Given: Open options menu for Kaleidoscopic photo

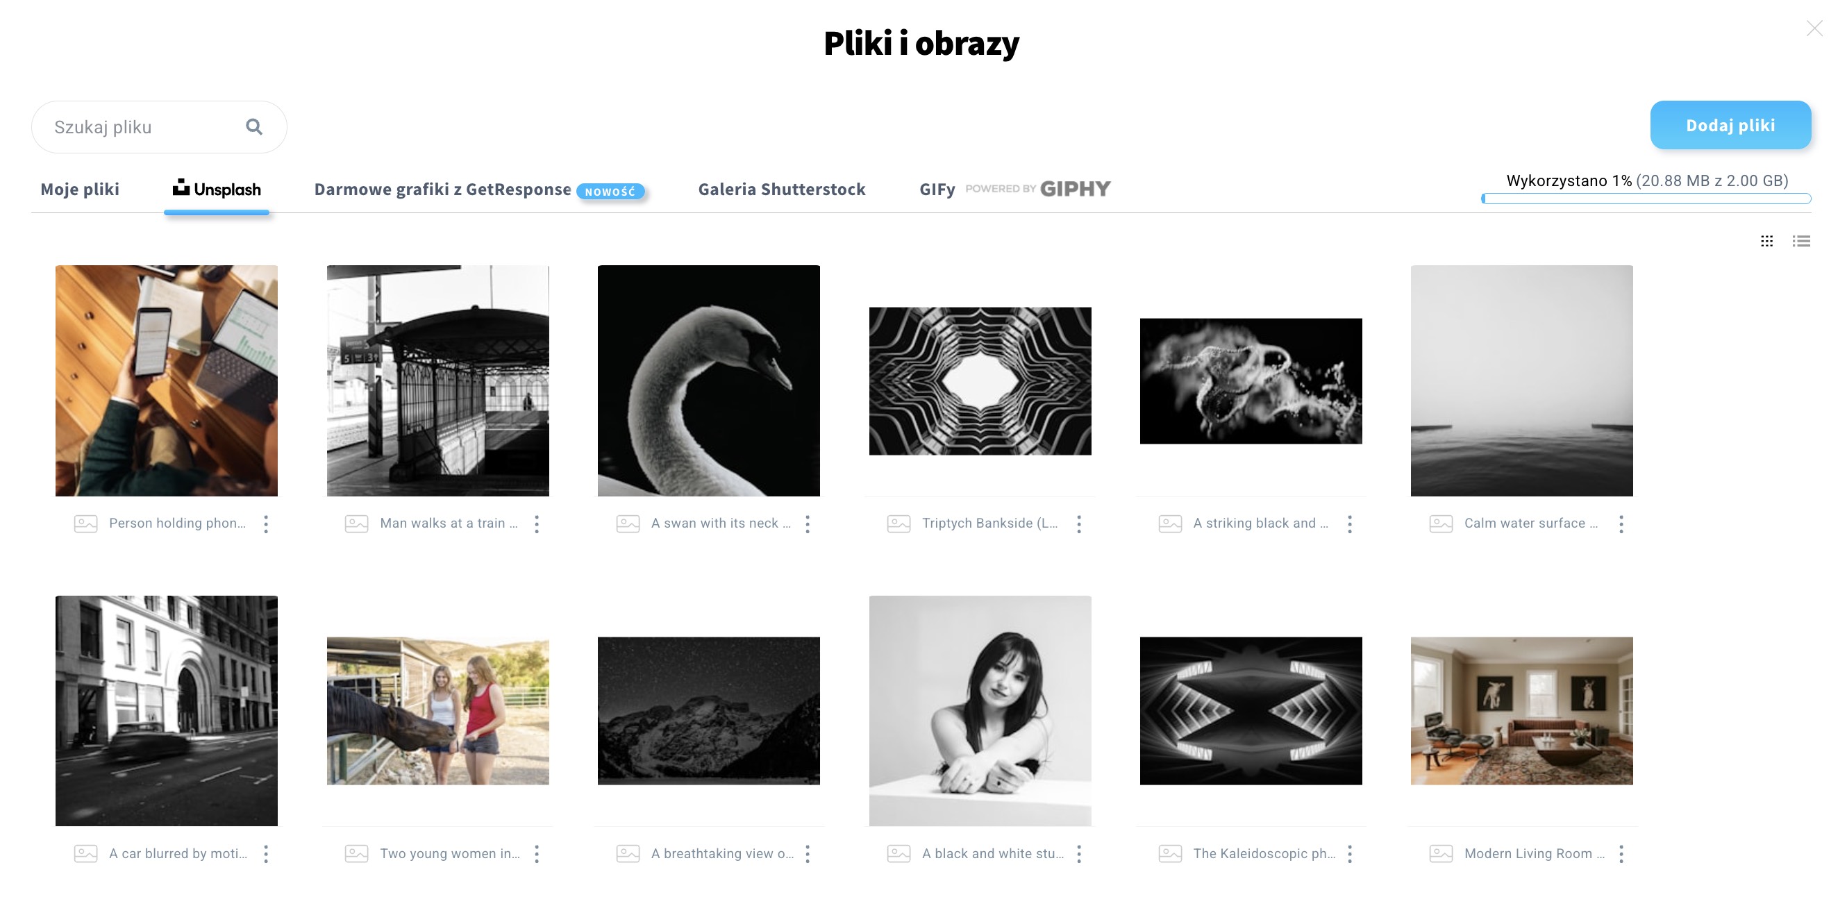Looking at the screenshot, I should pyautogui.click(x=1349, y=853).
